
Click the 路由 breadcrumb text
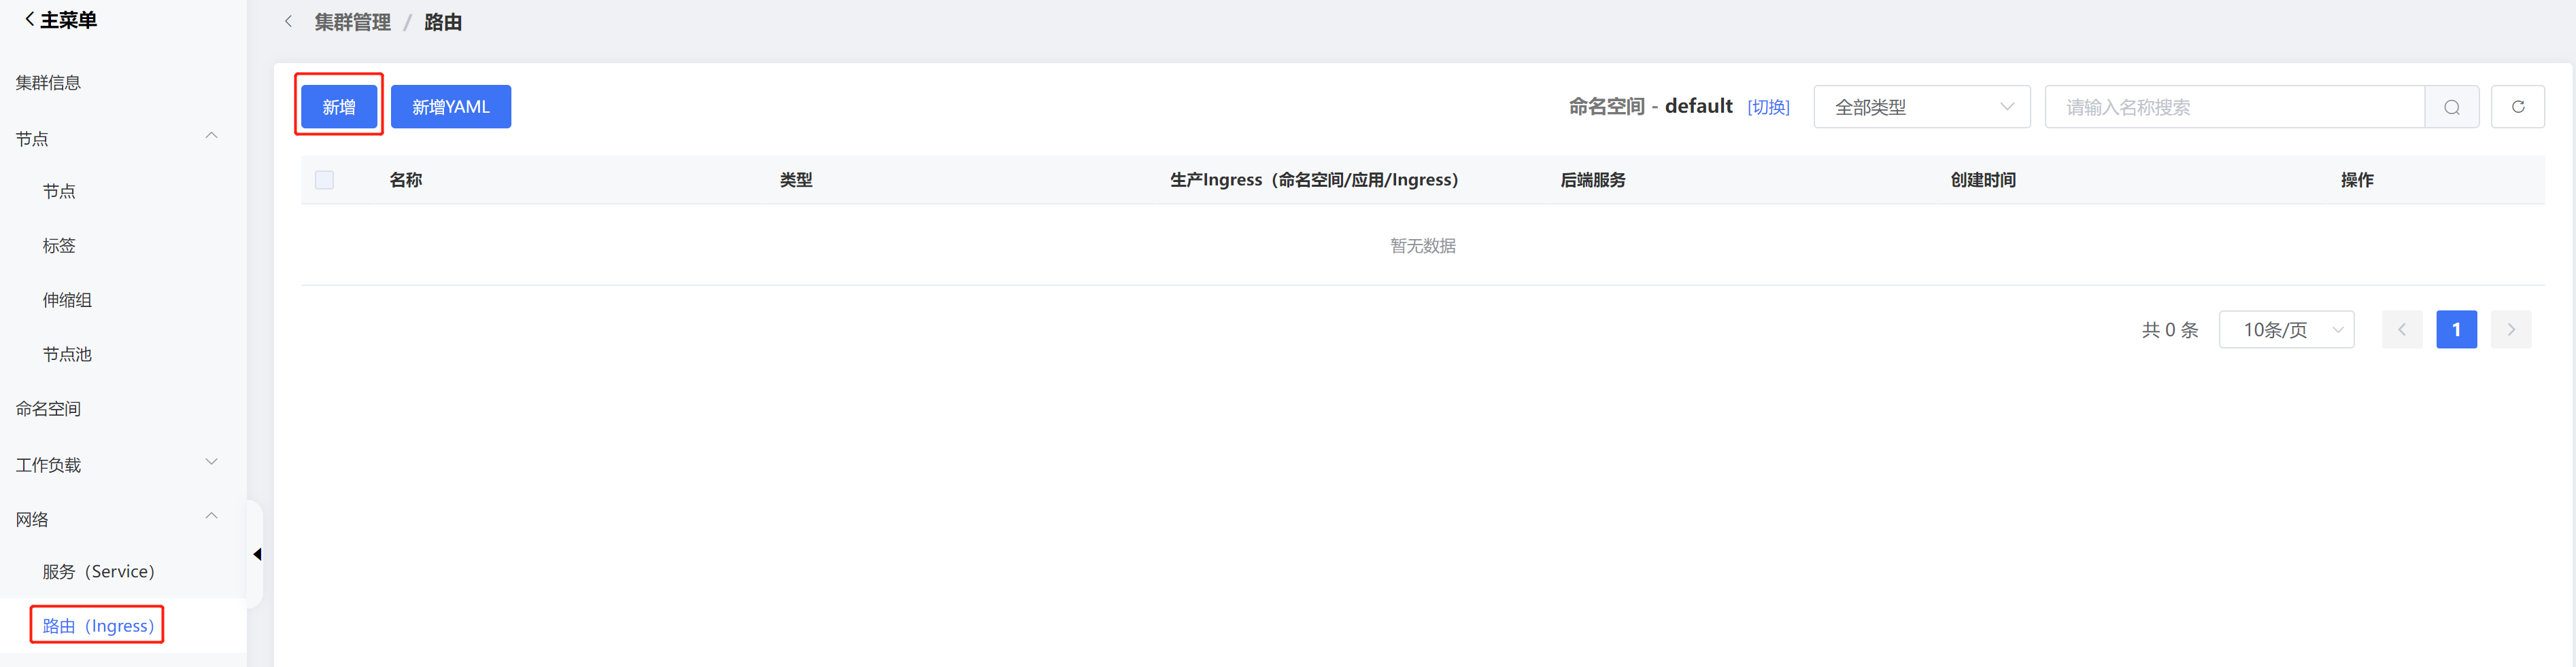[443, 22]
